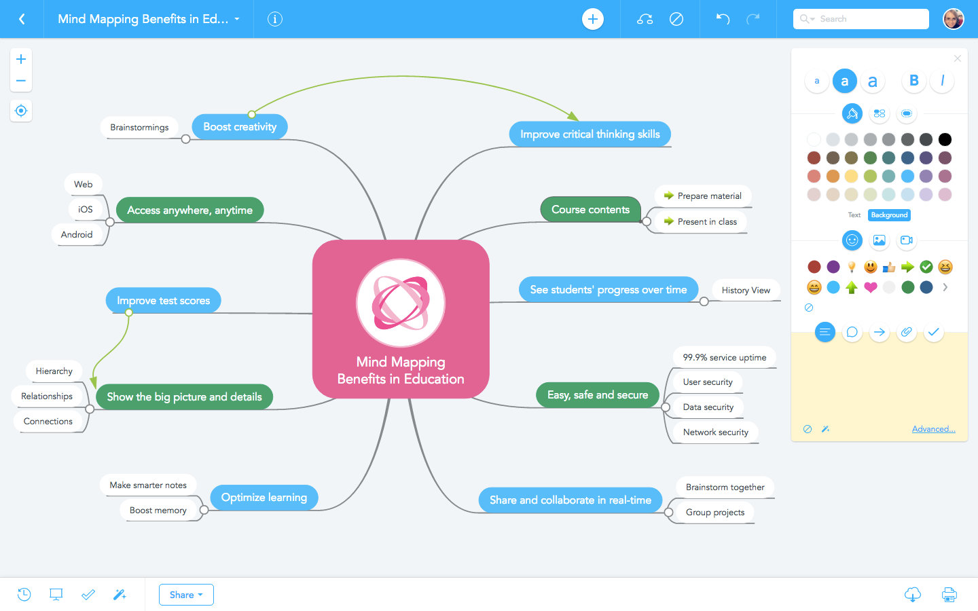
Task: Open the video attachment option
Action: pyautogui.click(x=907, y=240)
